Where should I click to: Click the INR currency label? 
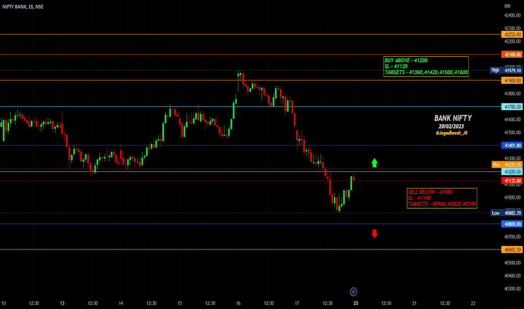coord(507,6)
